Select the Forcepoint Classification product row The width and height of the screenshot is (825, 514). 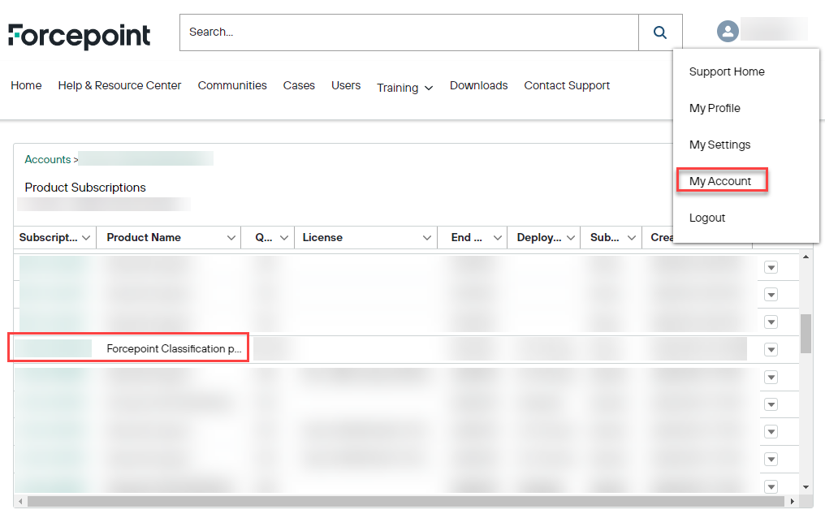click(x=173, y=349)
